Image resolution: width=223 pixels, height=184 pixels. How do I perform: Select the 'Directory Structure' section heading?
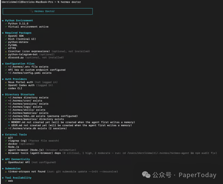coord(20,94)
